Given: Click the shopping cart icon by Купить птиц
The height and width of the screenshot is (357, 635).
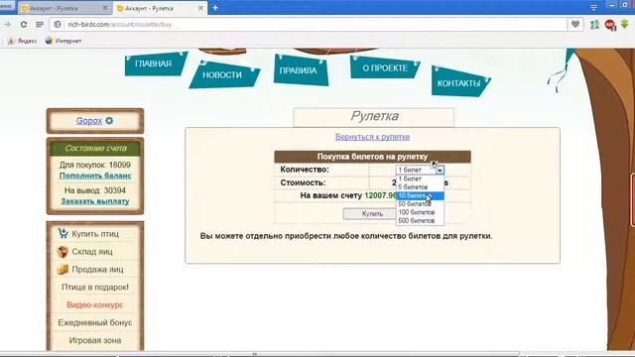Looking at the screenshot, I should 63,233.
